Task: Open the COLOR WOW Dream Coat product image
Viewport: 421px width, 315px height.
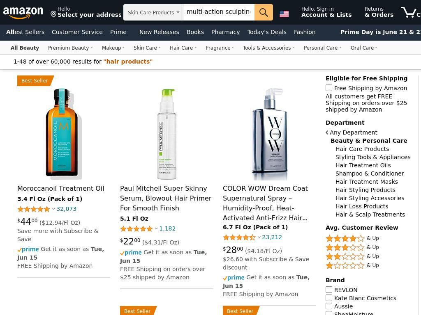Action: 270,134
